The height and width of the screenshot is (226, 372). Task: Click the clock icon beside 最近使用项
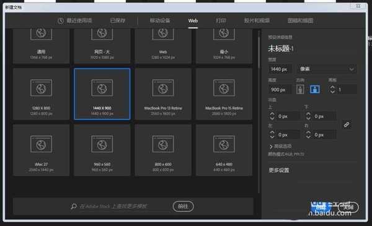point(61,21)
